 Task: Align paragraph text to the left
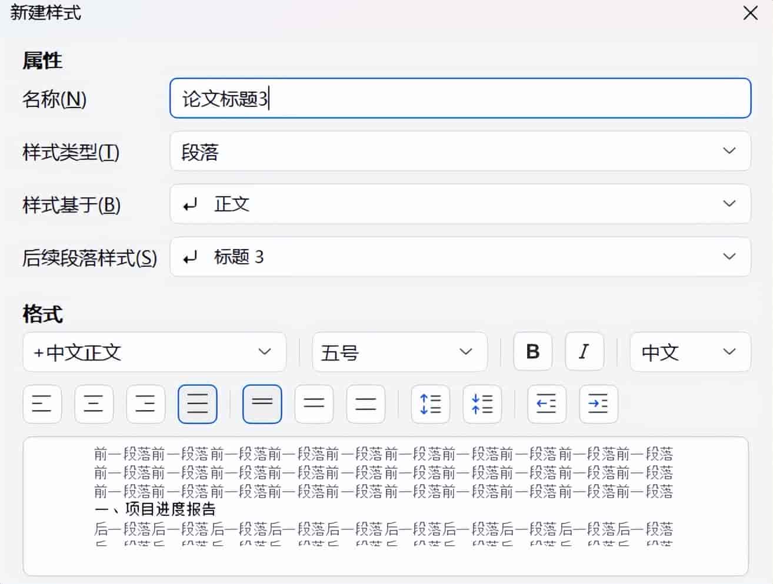point(42,404)
